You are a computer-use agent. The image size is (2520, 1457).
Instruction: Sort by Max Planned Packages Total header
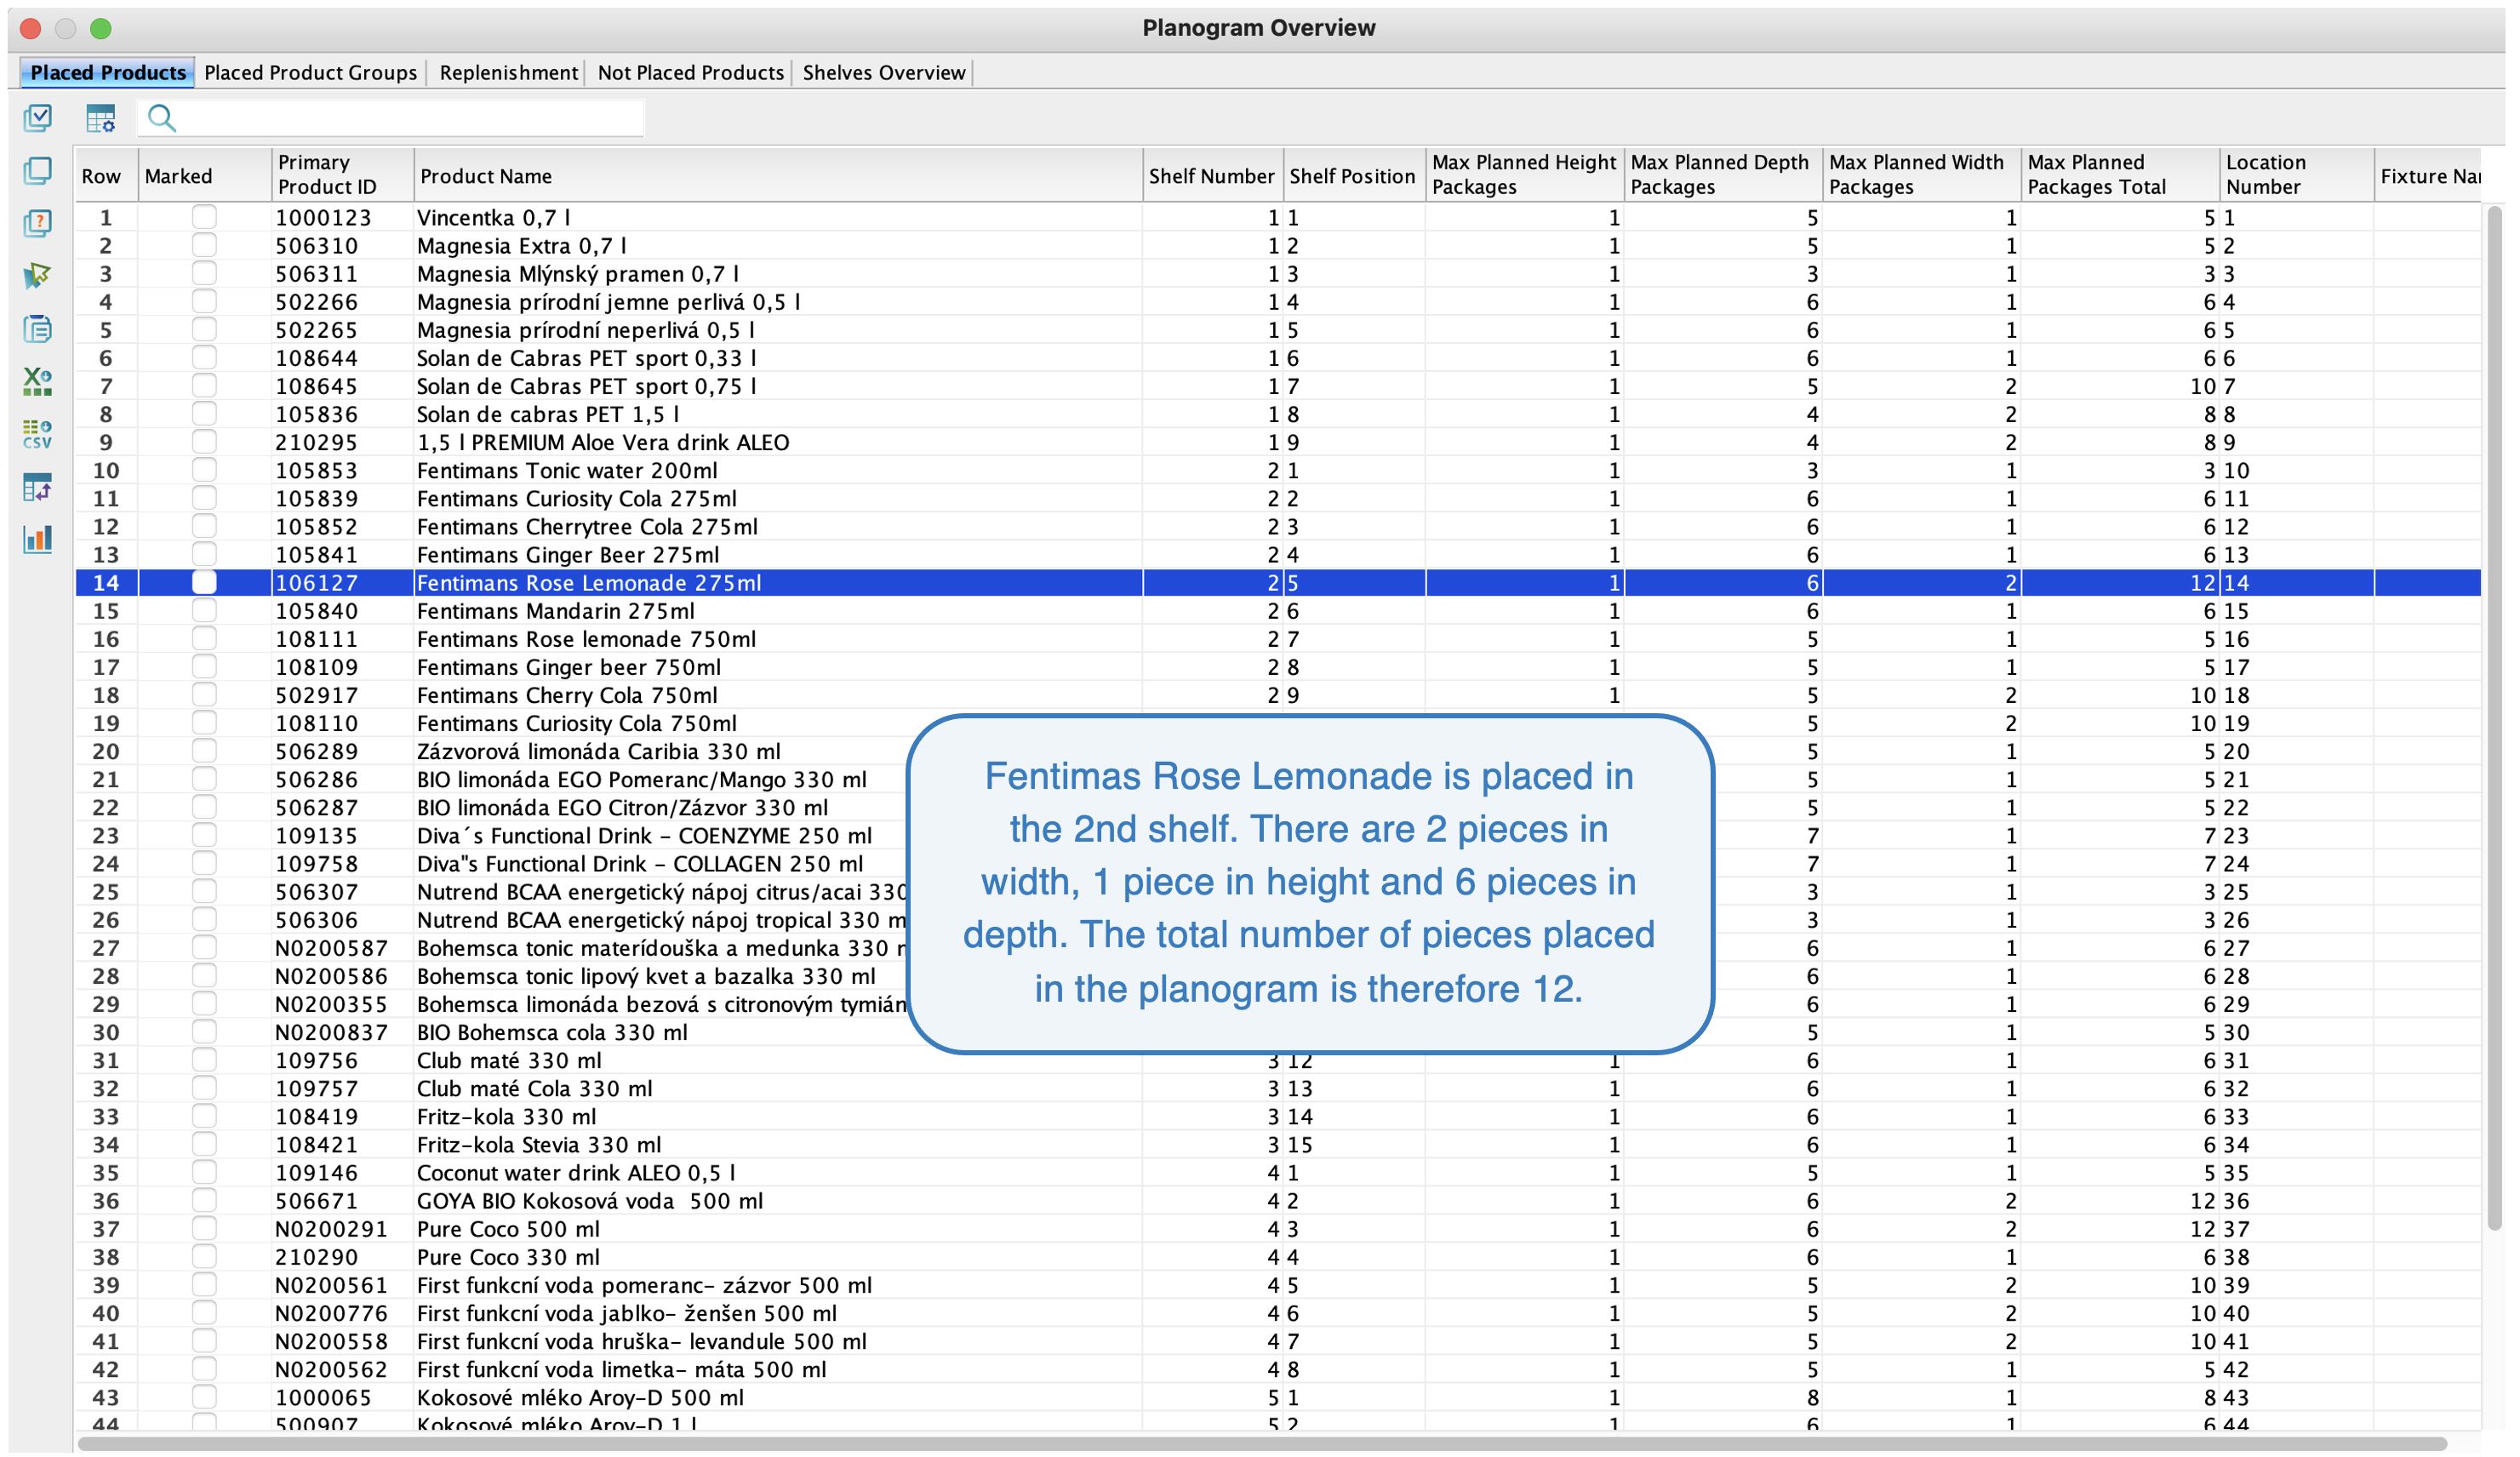2120,175
